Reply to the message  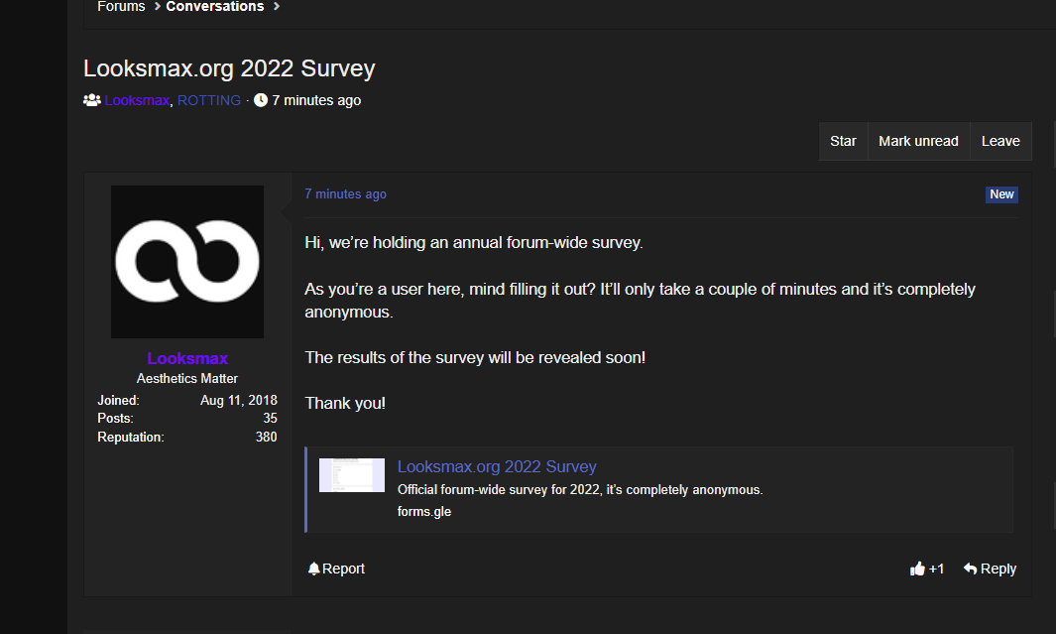pyautogui.click(x=998, y=569)
